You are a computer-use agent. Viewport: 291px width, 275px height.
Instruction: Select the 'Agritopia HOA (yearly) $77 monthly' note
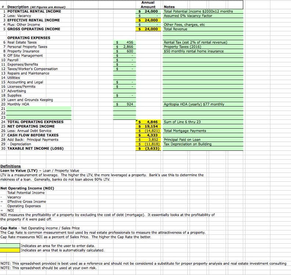click(x=194, y=104)
